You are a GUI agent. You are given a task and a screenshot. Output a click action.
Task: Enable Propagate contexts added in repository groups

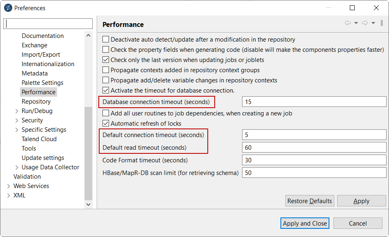106,70
